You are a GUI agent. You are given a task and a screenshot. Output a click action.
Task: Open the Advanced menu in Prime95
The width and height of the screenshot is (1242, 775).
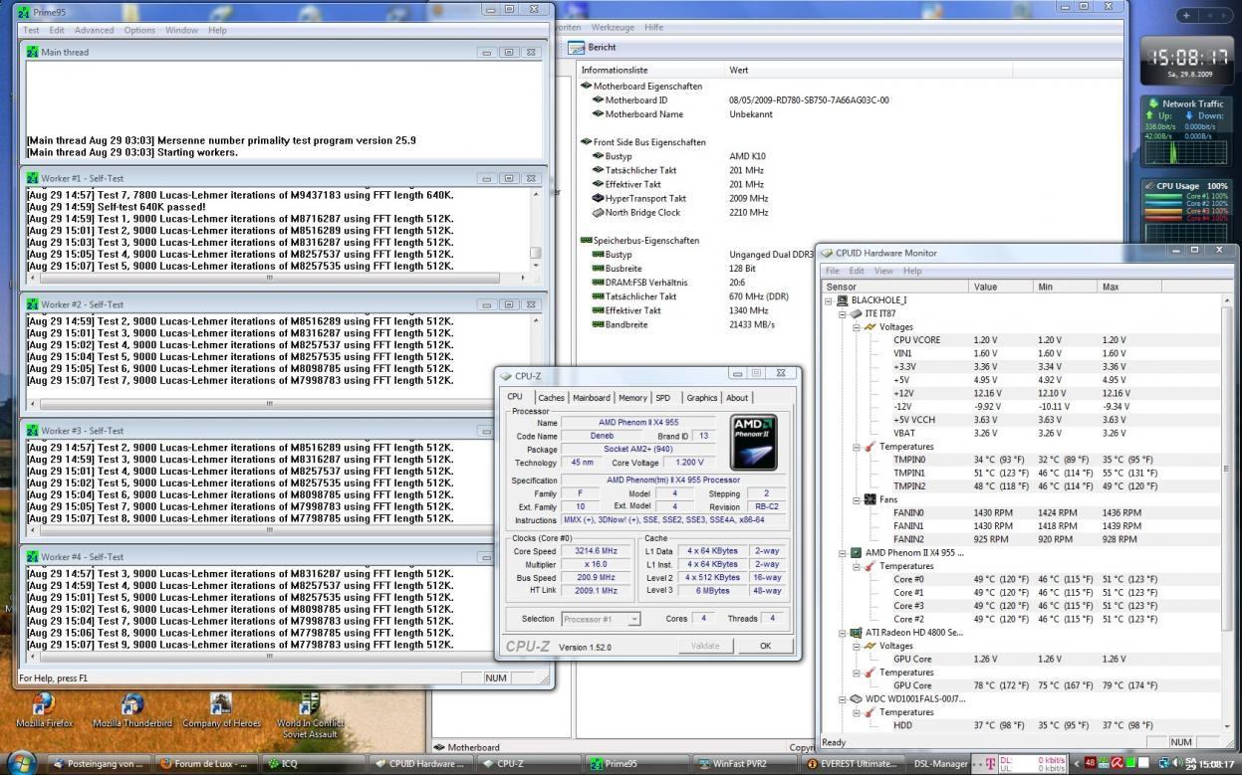click(94, 31)
